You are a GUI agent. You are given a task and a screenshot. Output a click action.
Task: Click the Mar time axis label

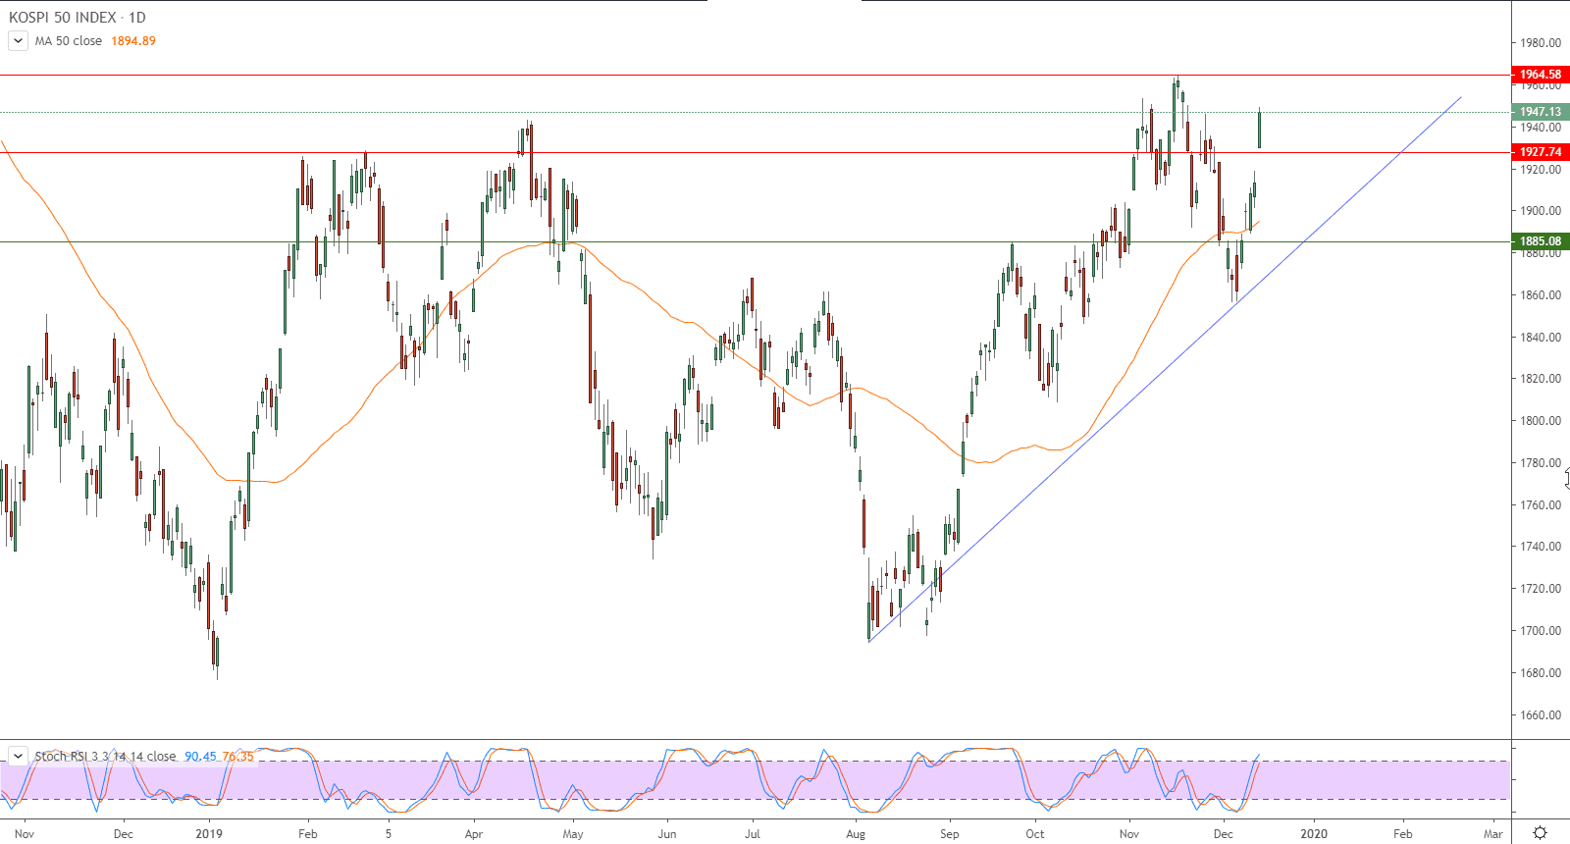point(1492,834)
